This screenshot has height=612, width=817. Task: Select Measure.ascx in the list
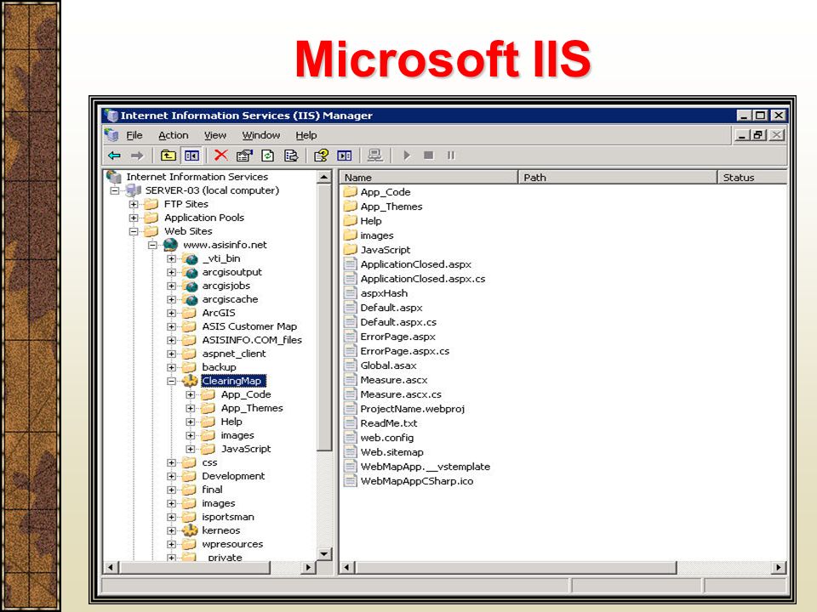(x=394, y=380)
